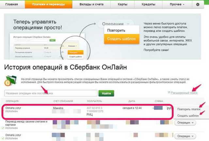
Task: Expand Операции dropdown for last Оплата услуг row
Action: click(185, 136)
